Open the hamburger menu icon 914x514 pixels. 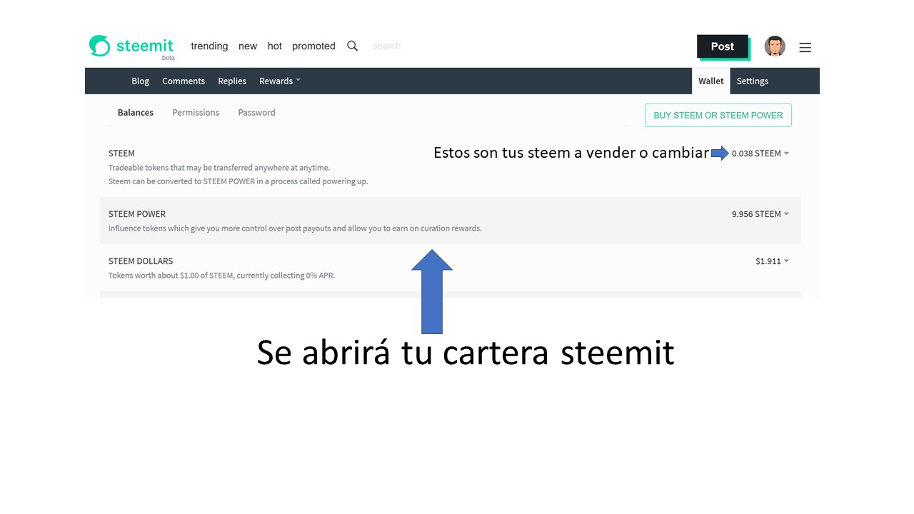click(x=805, y=47)
